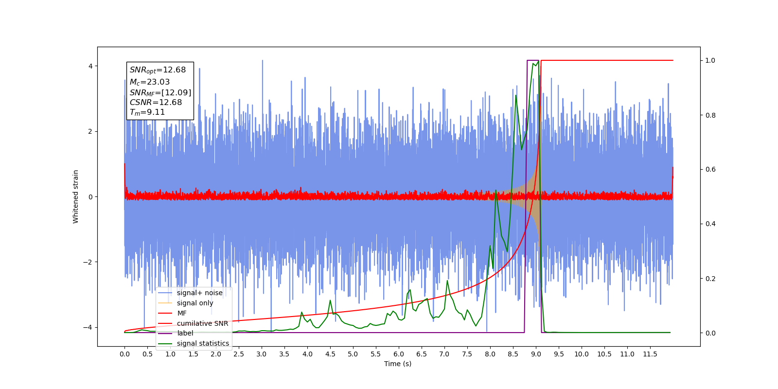Click the 4.5 tick on the time axis
778x389 pixels.
pos(330,354)
